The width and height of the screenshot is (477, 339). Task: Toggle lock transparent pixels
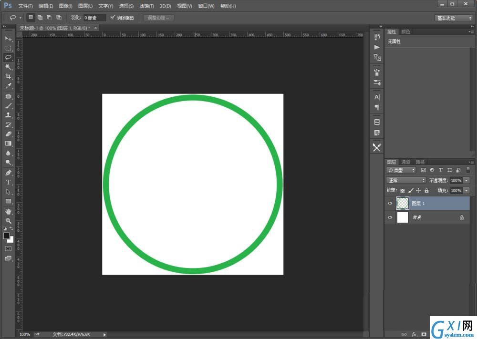tap(403, 191)
